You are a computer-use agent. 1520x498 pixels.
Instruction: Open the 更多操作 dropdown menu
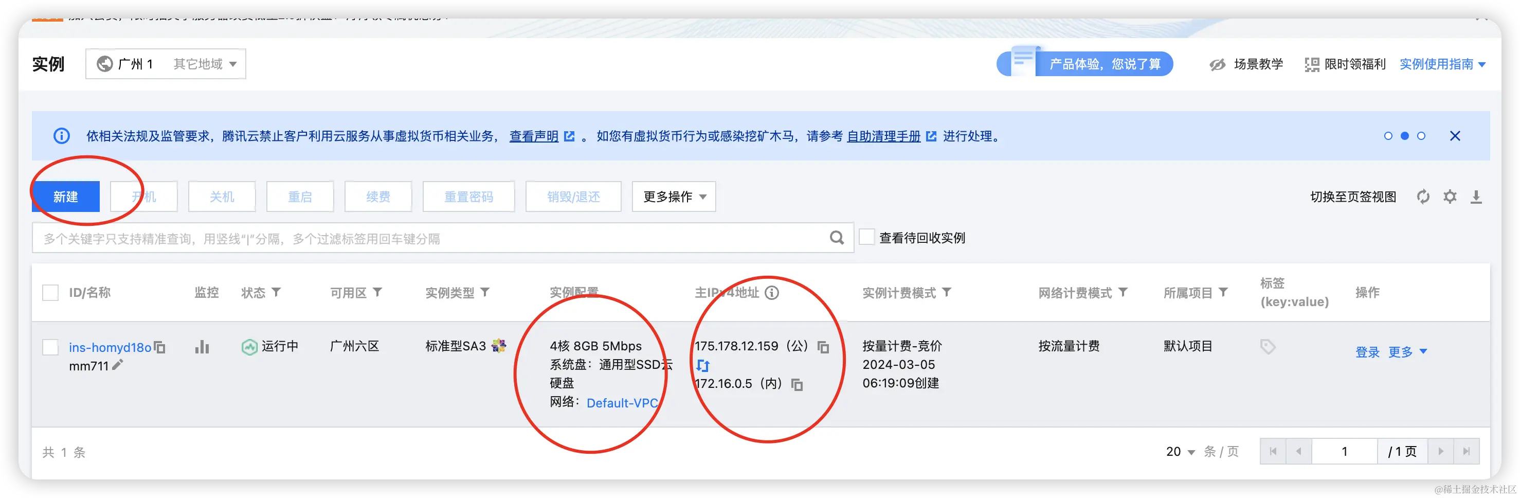click(x=674, y=197)
